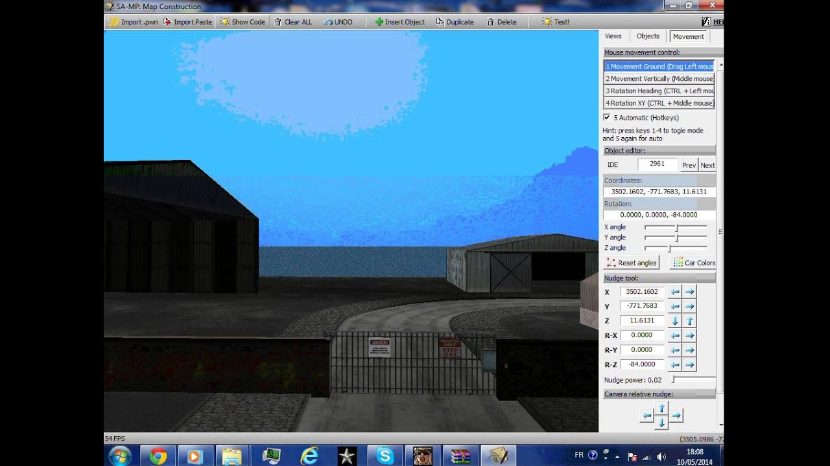Nudge R-Z left with arrow
The image size is (830, 466).
click(675, 364)
